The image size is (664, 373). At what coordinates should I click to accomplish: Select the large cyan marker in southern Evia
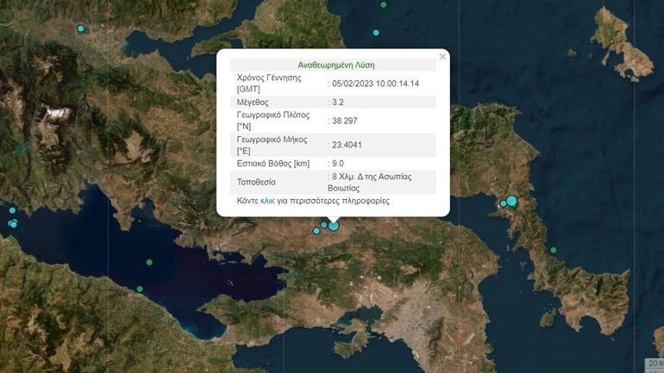(512, 202)
